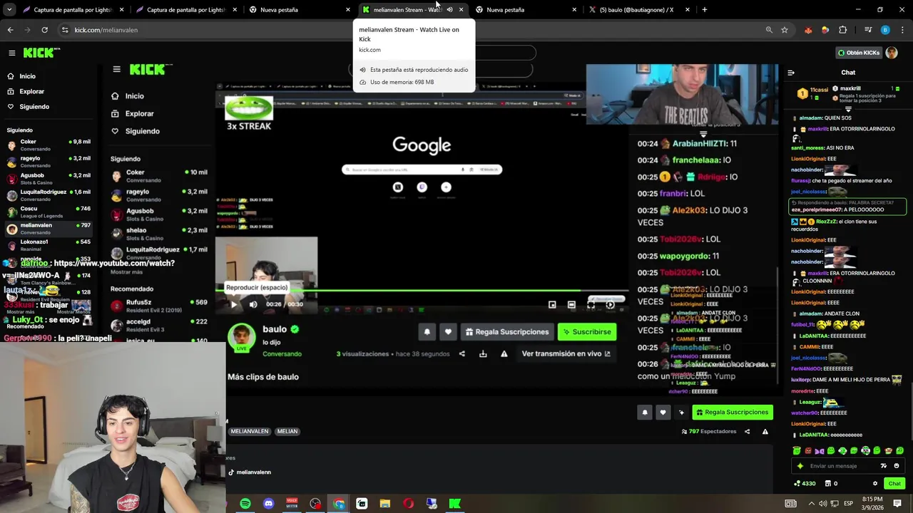Screen dimensions: 913x513
Task: Click gray Regala Suscripciones under the clip
Action: click(x=507, y=331)
